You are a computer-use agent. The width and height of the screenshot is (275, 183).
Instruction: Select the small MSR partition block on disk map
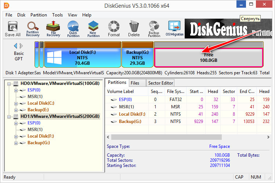(x=41, y=55)
